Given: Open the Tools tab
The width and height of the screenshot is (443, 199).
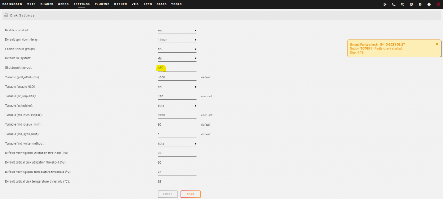Looking at the screenshot, I should pos(176,4).
